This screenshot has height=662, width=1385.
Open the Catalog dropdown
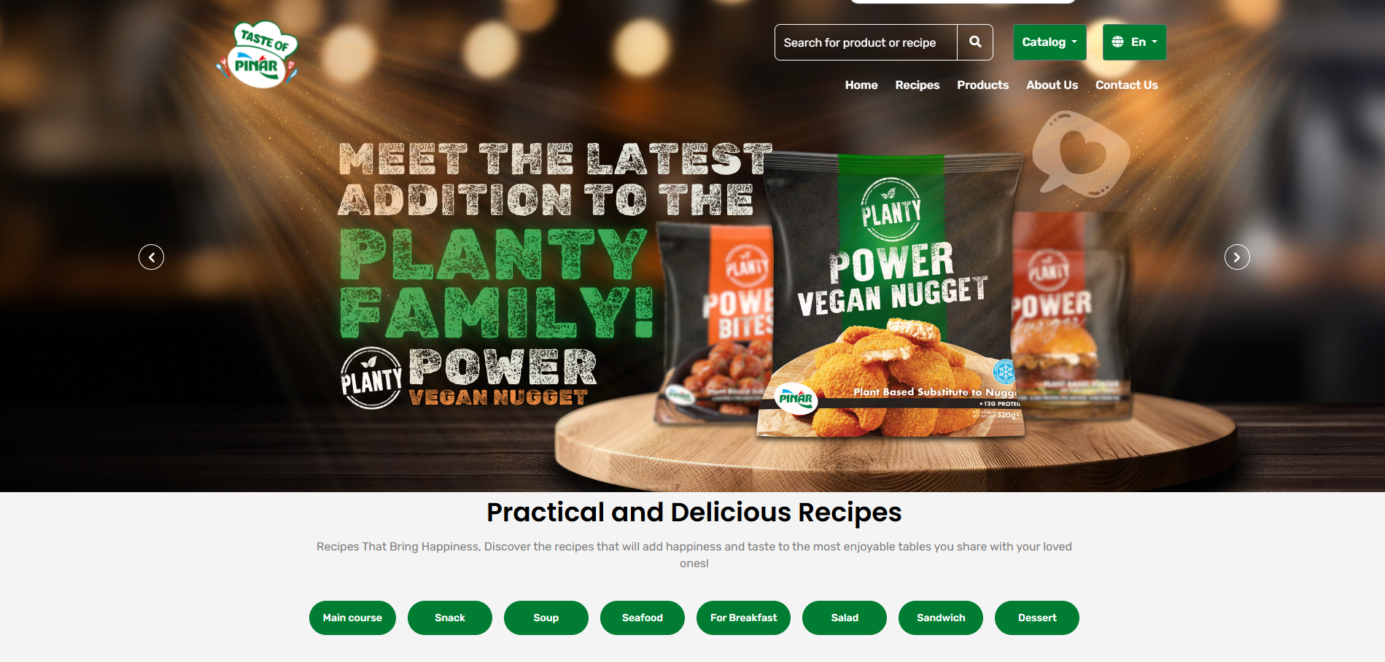click(x=1050, y=42)
